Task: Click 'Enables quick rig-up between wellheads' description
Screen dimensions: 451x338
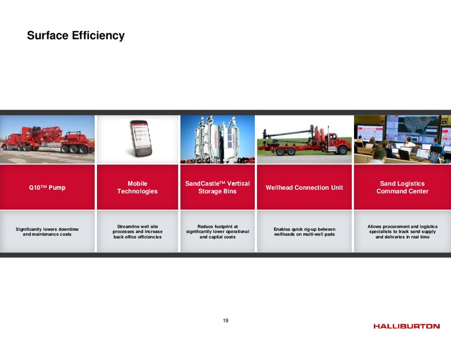Action: 304,232
